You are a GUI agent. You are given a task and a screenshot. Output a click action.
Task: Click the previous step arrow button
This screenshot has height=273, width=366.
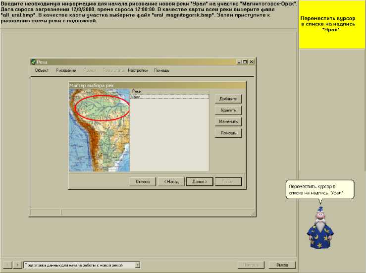point(7,265)
